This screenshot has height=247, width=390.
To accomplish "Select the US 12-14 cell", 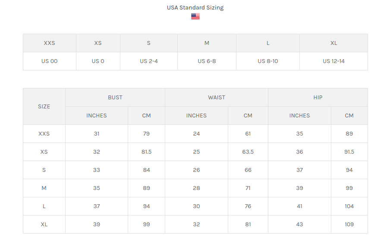I will (x=333, y=61).
